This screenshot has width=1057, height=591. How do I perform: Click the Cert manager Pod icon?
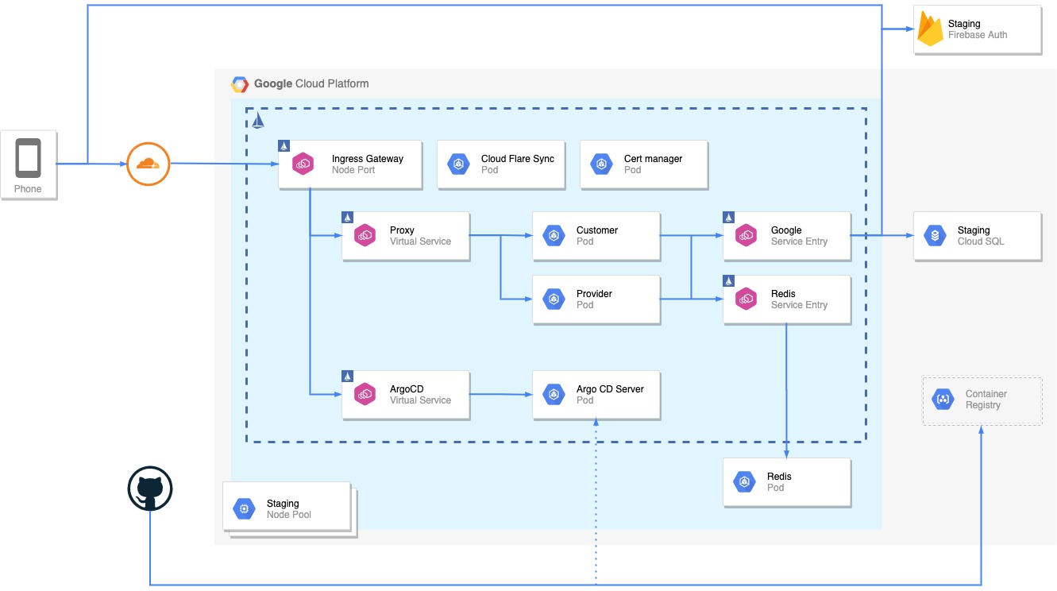601,164
